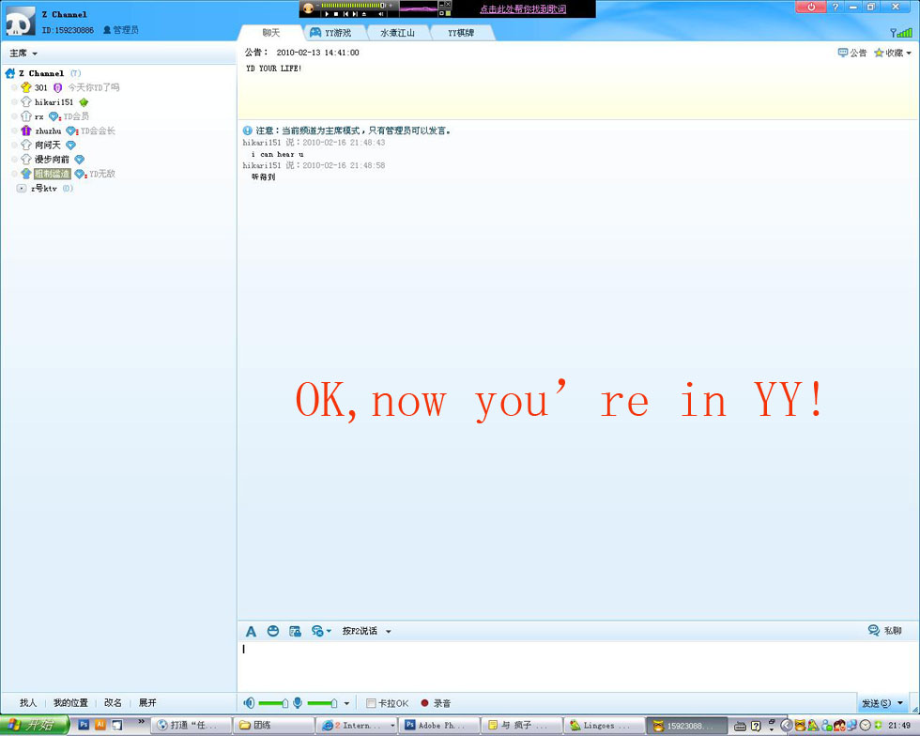Click the help question mark button
The image size is (920, 736).
coord(835,8)
